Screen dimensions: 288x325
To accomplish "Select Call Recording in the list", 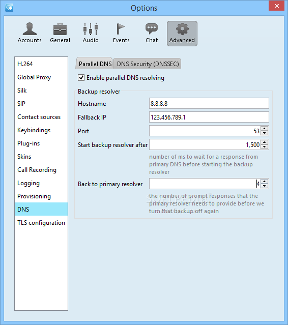I will 41,170.
